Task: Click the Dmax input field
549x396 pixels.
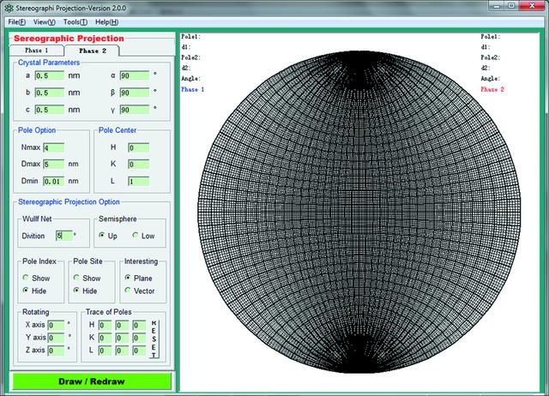Action: [x=54, y=164]
